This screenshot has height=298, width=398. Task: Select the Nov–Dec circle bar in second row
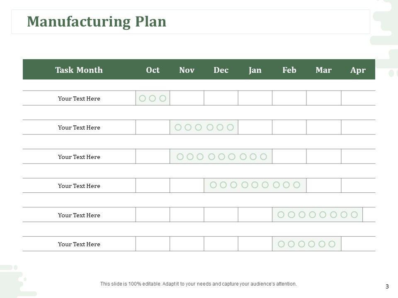(x=204, y=127)
